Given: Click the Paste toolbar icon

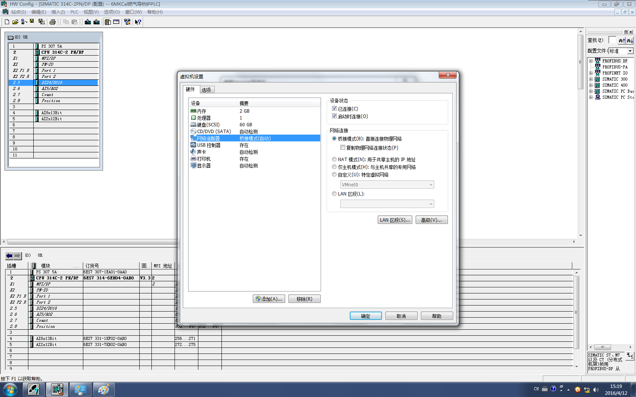Looking at the screenshot, I should click(x=75, y=22).
